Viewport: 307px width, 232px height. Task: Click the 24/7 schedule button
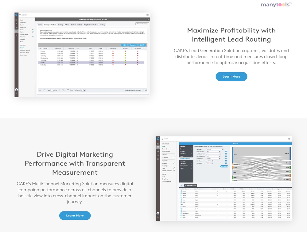click(142, 45)
